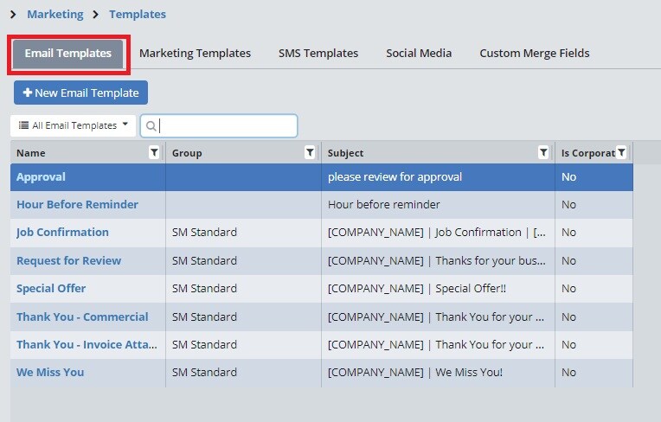This screenshot has height=422, width=661.
Task: Open the We Miss You template
Action: click(50, 373)
